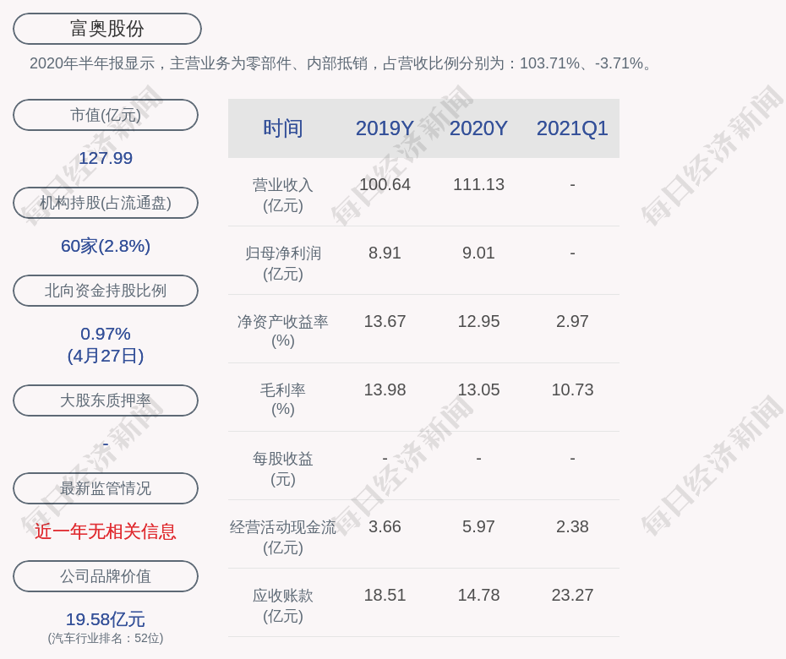The height and width of the screenshot is (659, 786).
Task: Click the 经营活动现金流(亿元) row label
Action: point(283,537)
